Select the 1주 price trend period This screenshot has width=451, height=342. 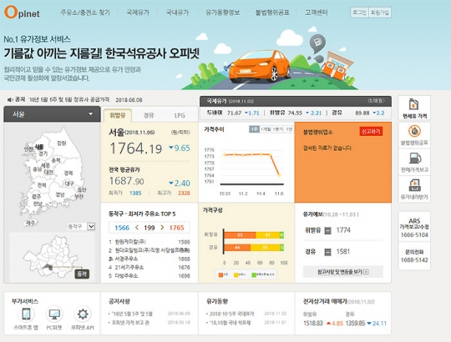(x=254, y=129)
